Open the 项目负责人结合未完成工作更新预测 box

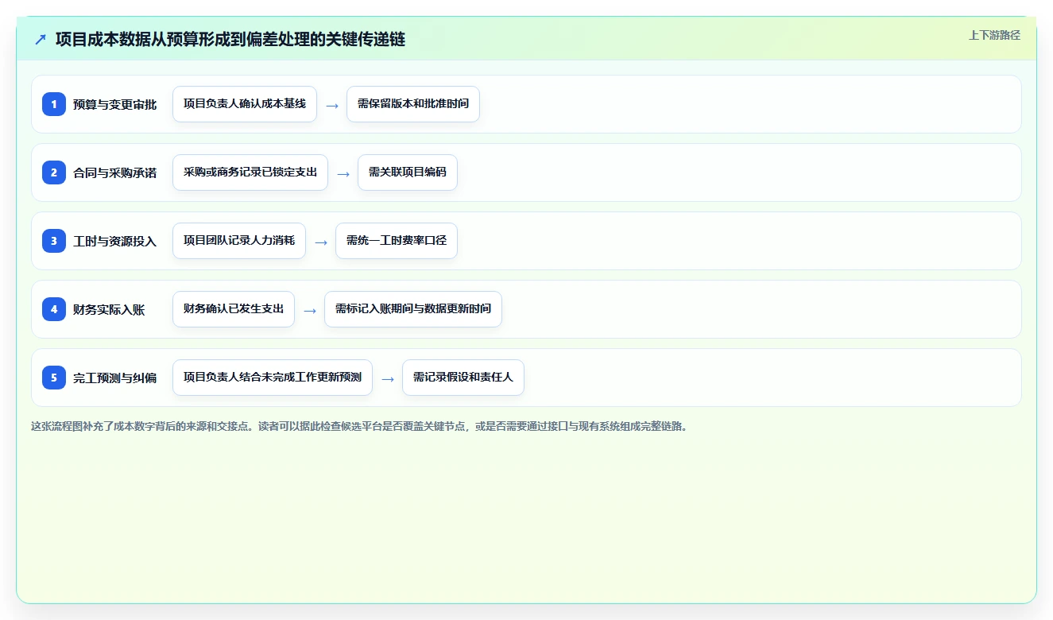pos(273,378)
